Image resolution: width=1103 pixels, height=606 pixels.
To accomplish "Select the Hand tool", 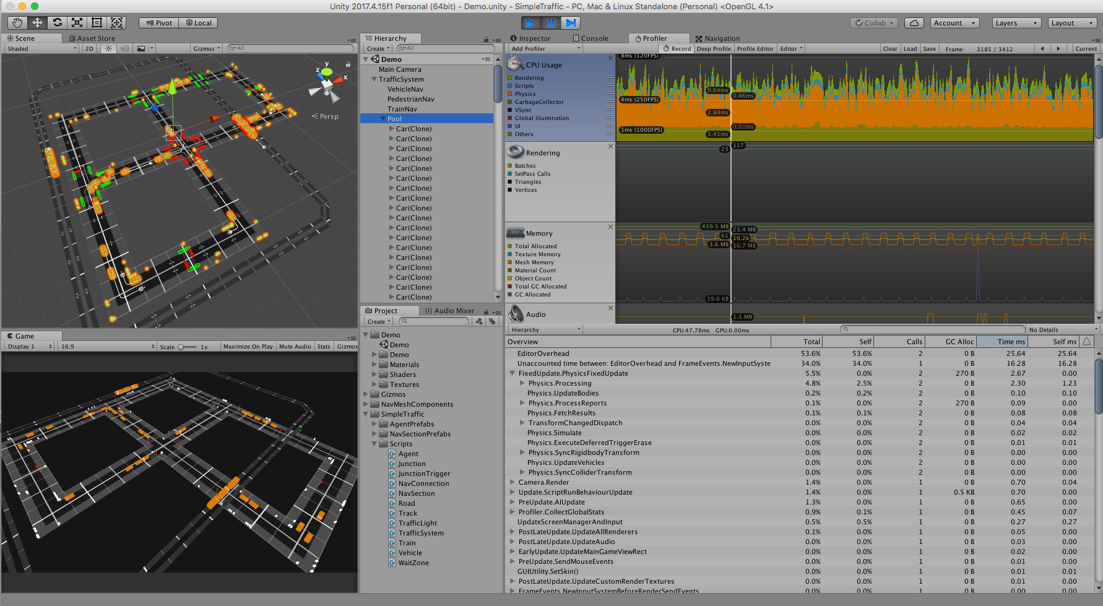I will (x=17, y=23).
